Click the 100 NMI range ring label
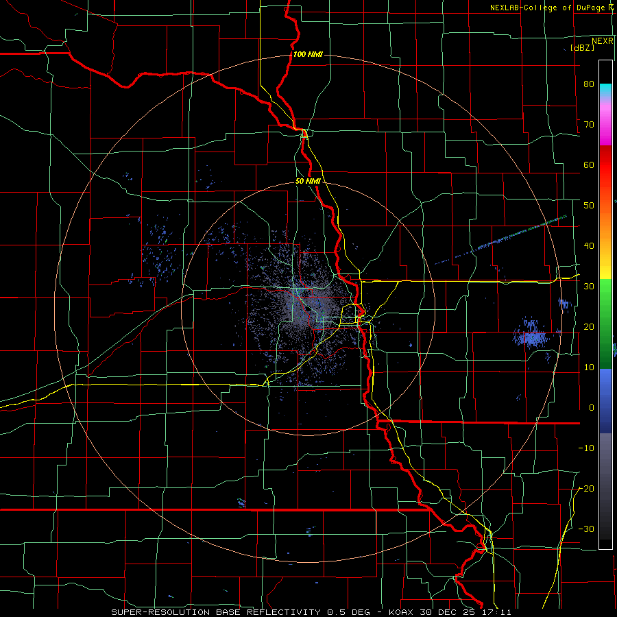Image resolution: width=617 pixels, height=617 pixels. [x=308, y=54]
